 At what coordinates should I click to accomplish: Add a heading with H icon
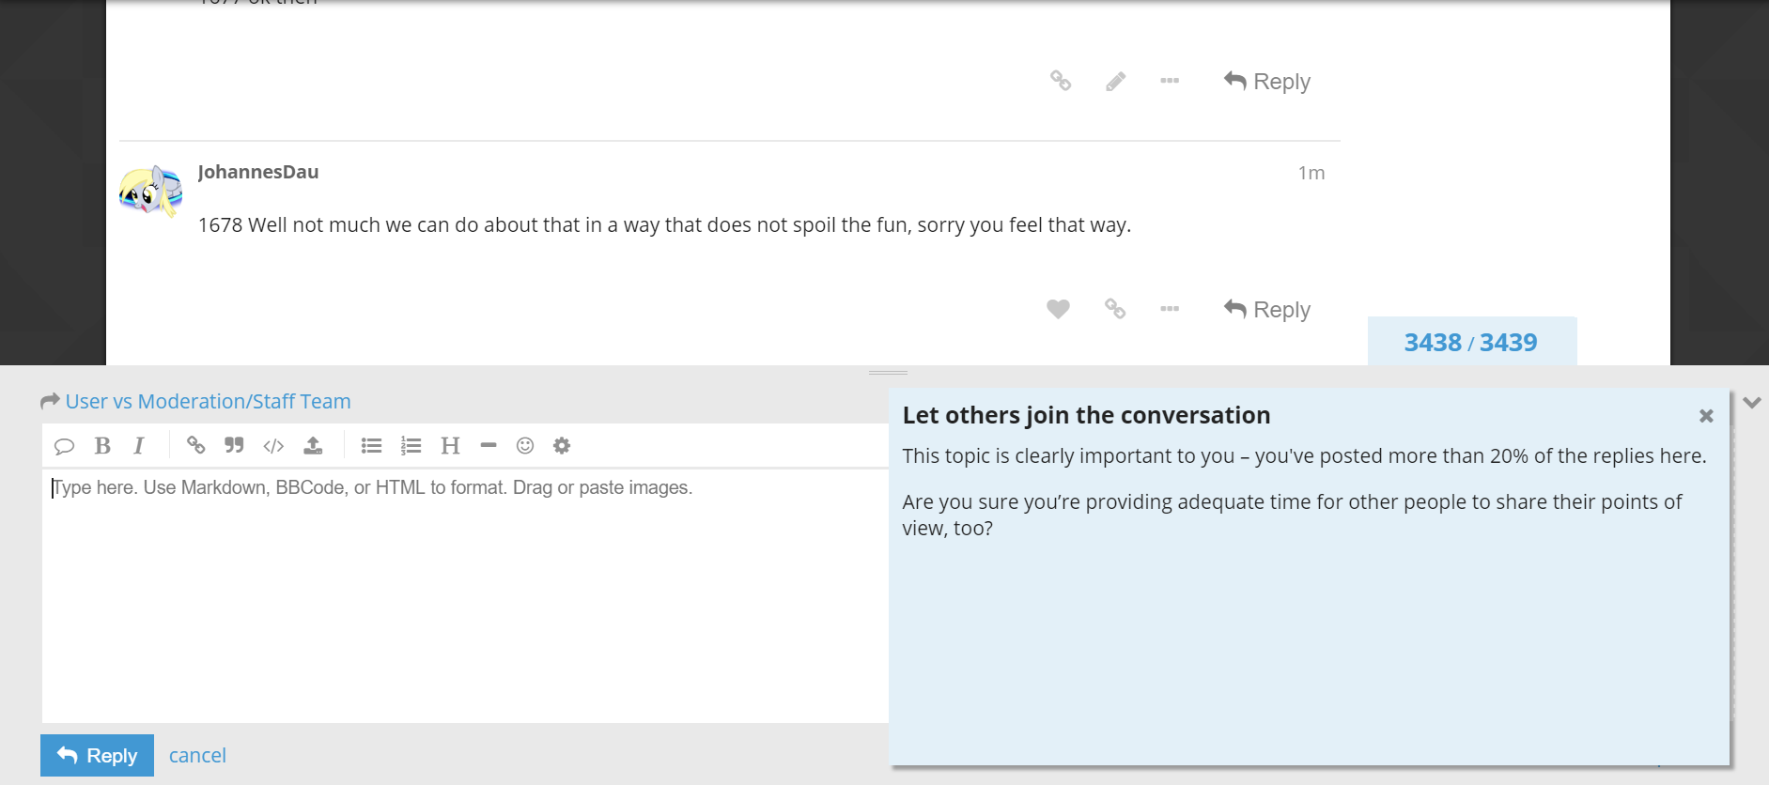450,446
